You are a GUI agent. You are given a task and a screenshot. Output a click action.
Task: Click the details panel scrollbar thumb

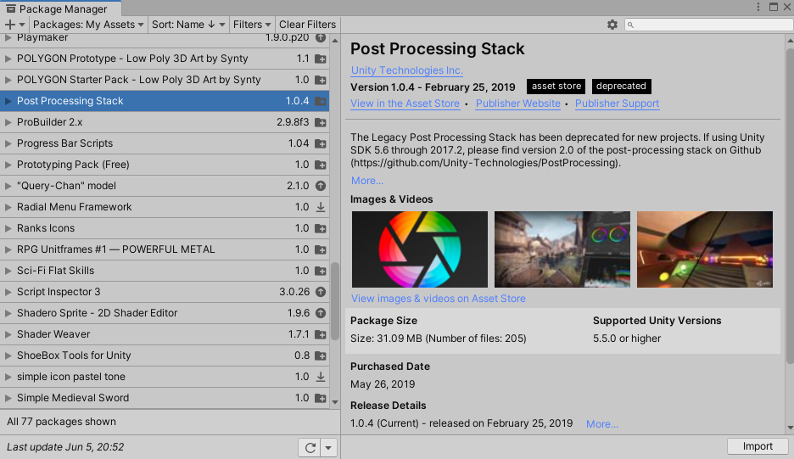[x=790, y=206]
